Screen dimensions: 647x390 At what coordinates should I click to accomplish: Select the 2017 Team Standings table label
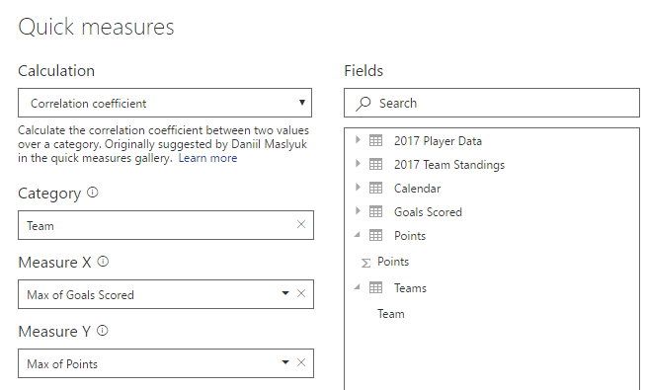tap(449, 165)
